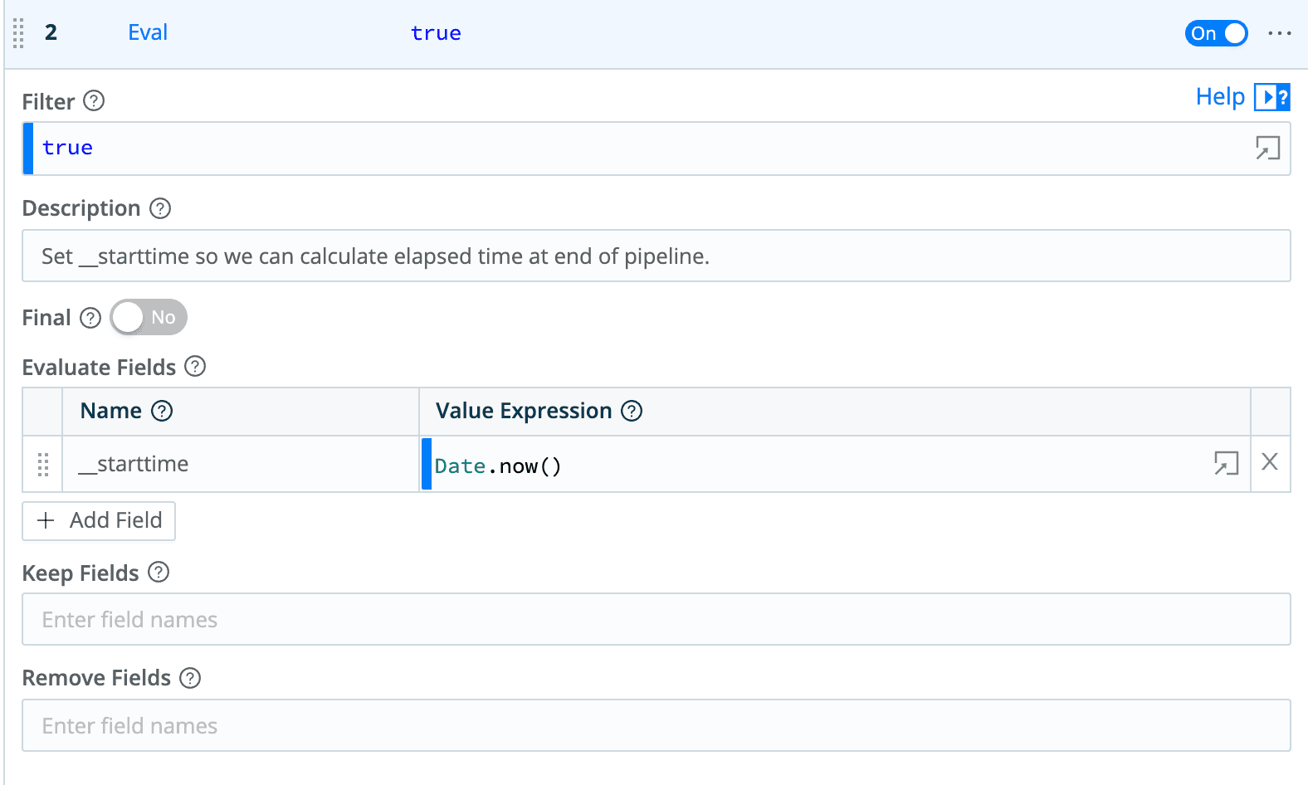Click the Keep Fields help icon

[159, 573]
